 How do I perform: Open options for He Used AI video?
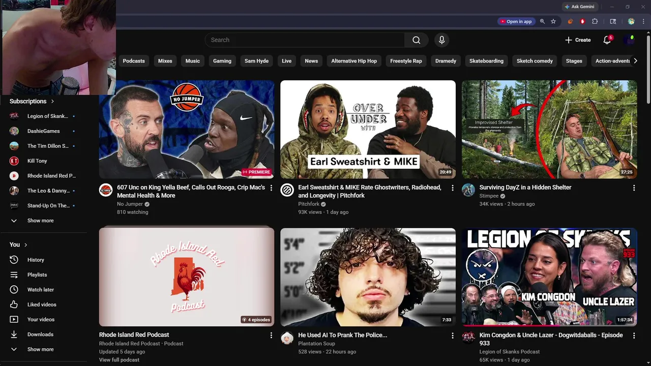pyautogui.click(x=453, y=335)
